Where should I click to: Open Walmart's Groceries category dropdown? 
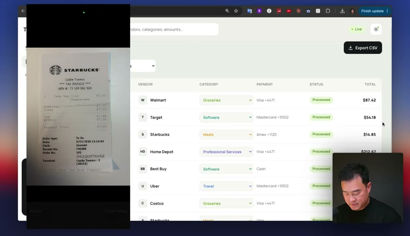(226, 100)
